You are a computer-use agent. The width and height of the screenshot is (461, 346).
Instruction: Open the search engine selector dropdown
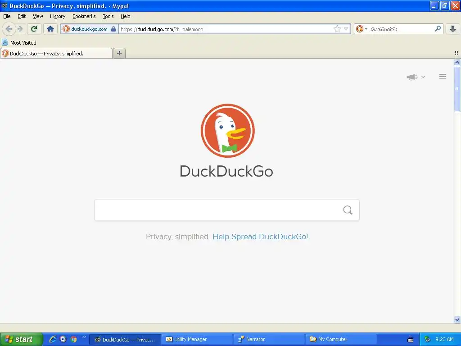(362, 29)
